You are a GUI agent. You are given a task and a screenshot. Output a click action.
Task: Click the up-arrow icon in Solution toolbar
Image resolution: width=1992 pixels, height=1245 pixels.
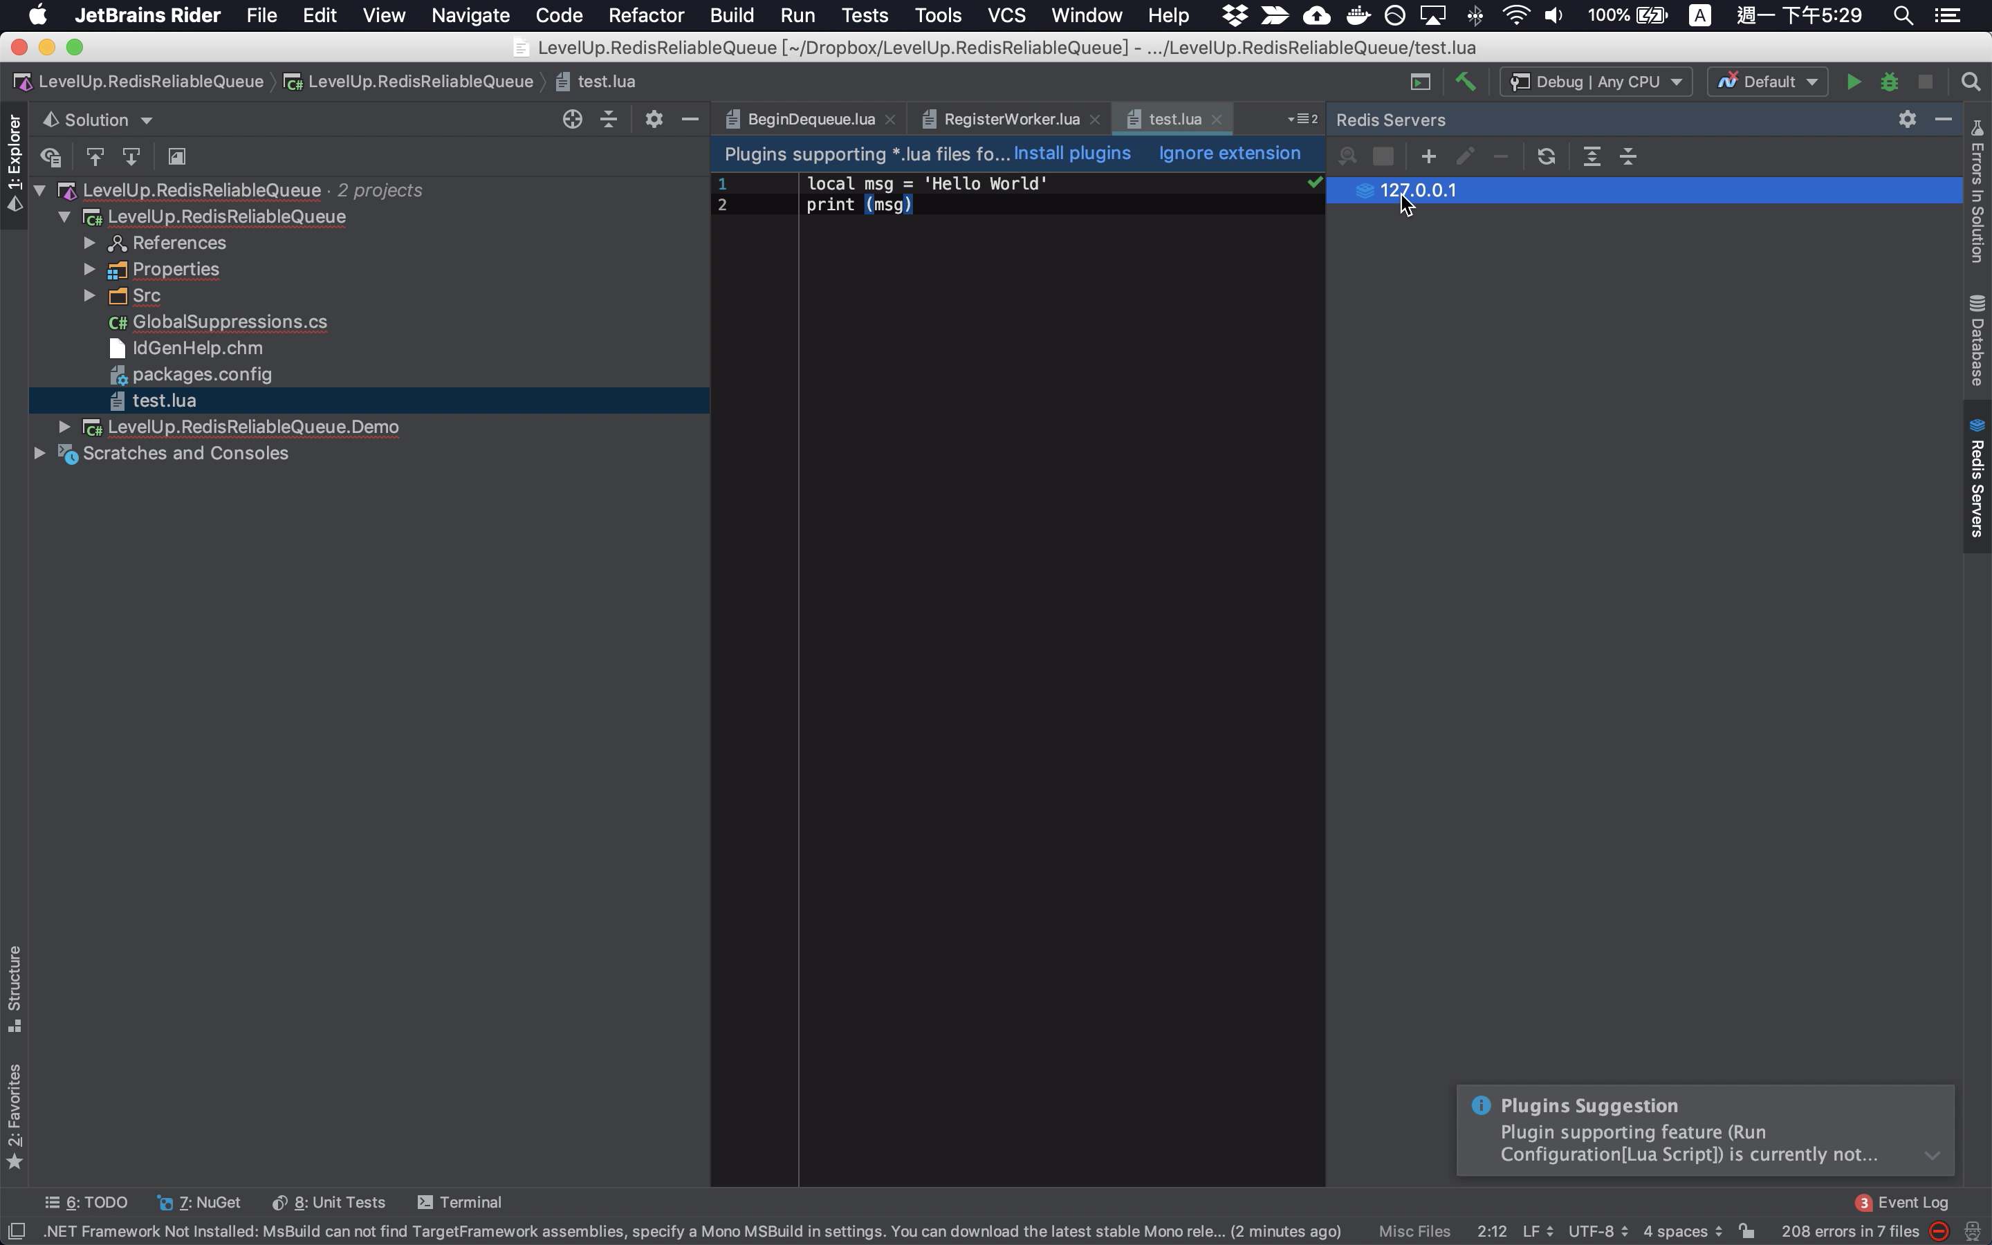pyautogui.click(x=95, y=156)
